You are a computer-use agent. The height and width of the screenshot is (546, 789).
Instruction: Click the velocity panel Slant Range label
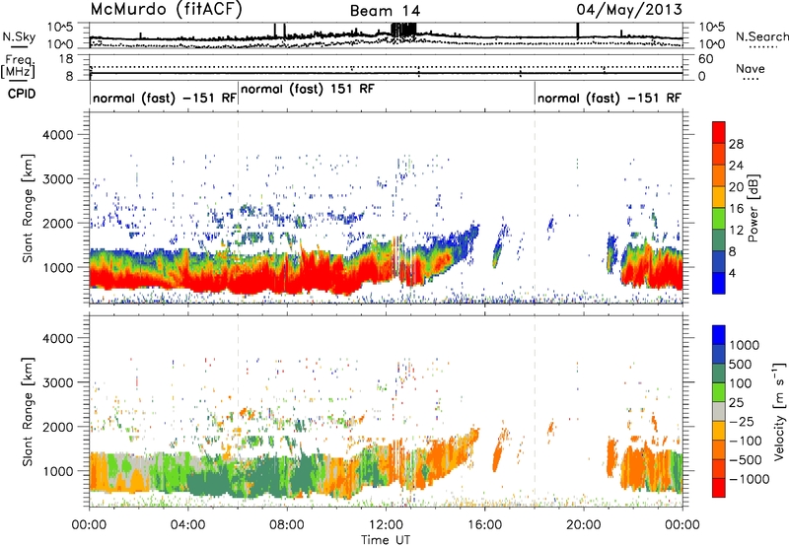click(x=28, y=411)
